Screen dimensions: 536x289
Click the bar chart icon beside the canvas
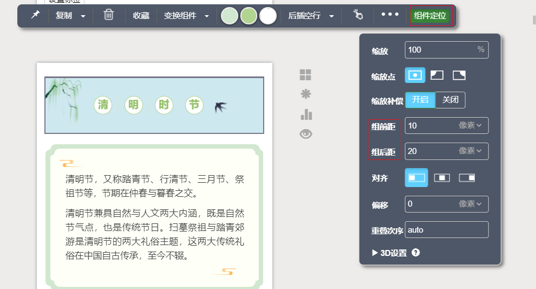pyautogui.click(x=306, y=114)
